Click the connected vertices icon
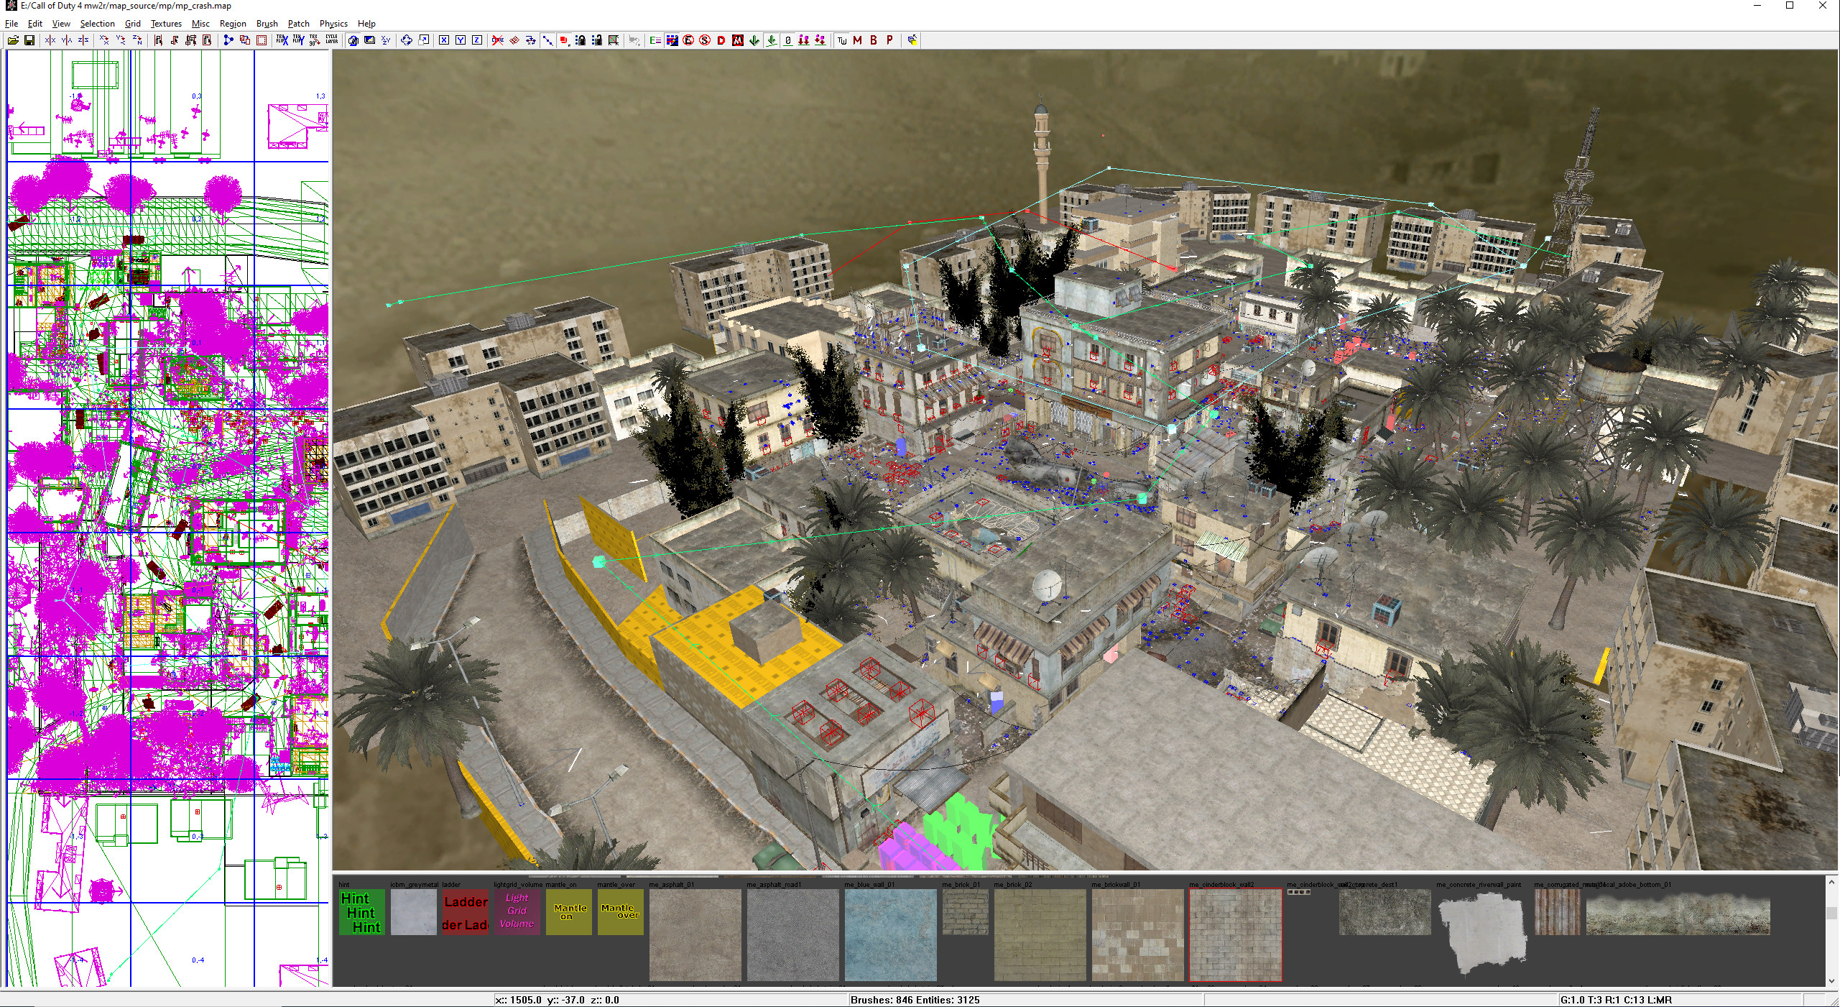 (x=228, y=40)
